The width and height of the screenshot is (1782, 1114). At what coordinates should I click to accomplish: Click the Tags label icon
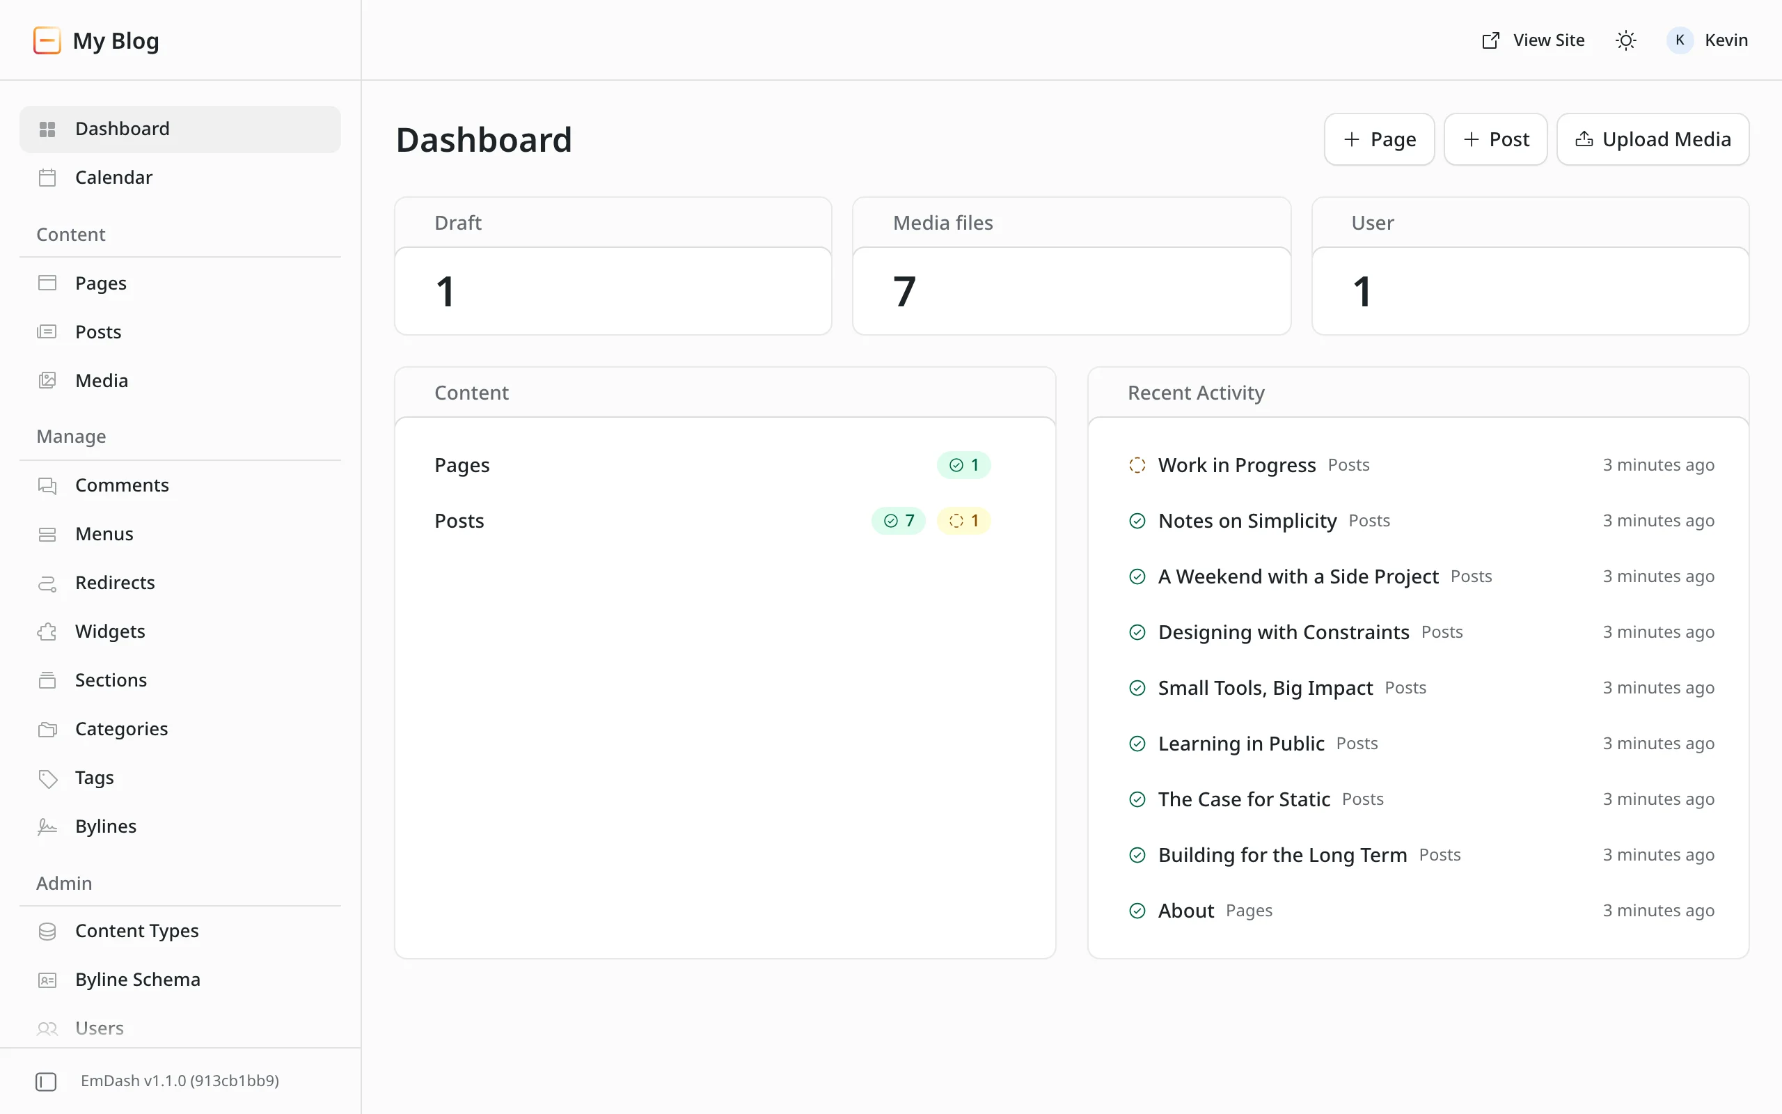(47, 778)
